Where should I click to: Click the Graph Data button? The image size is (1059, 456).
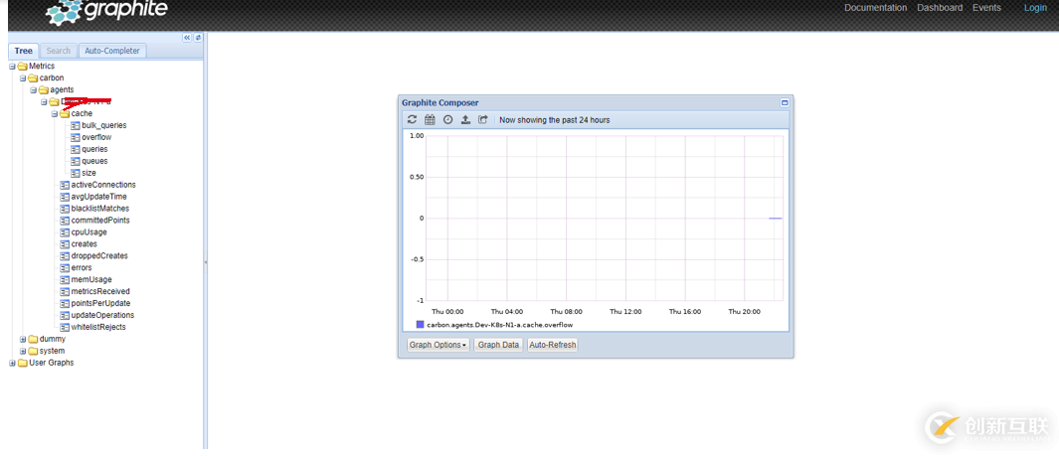click(498, 345)
